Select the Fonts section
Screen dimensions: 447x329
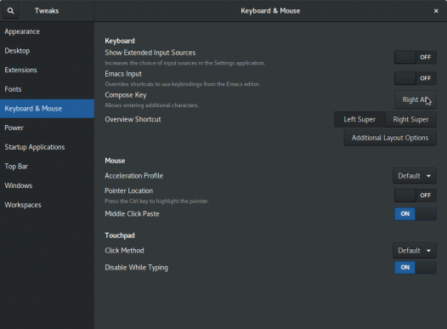tap(47, 89)
